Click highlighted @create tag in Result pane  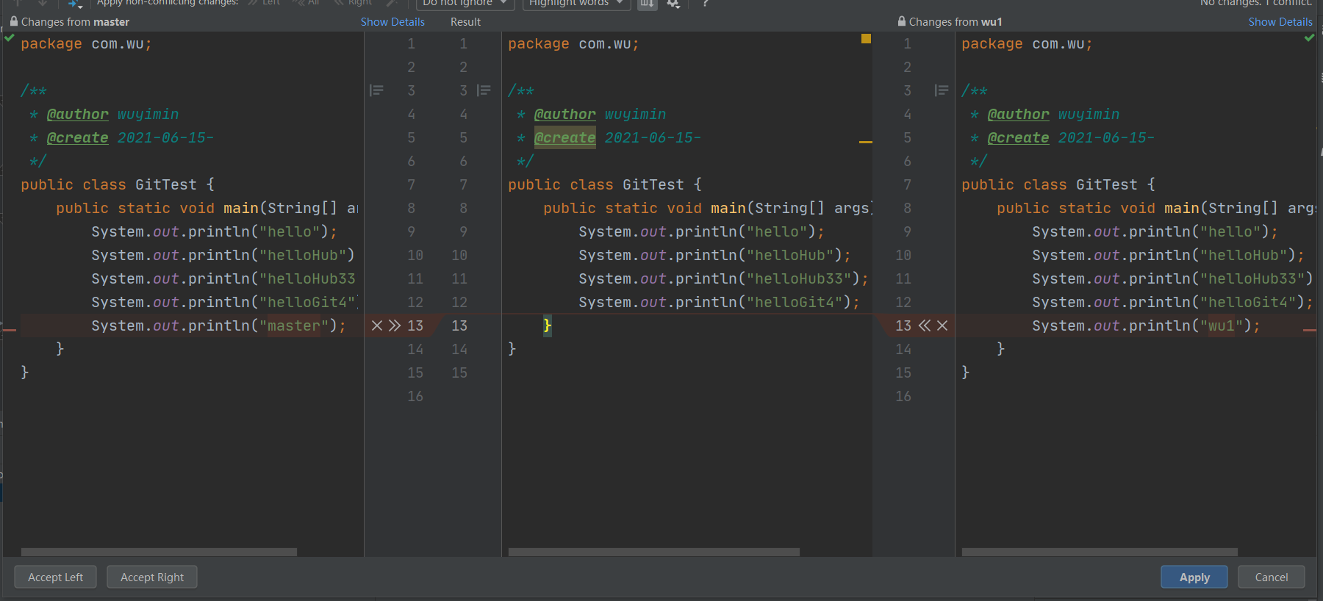pos(564,137)
